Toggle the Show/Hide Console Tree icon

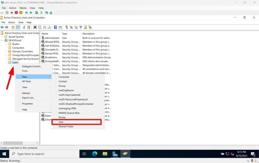click(18, 27)
